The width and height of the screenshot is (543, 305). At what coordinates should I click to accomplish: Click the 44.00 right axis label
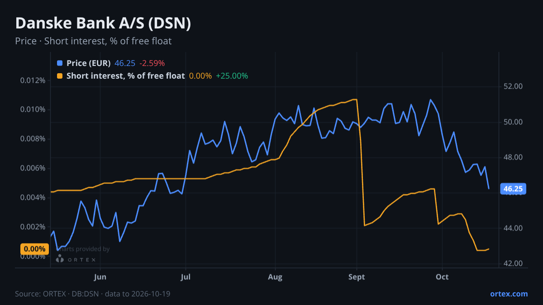tap(513, 228)
